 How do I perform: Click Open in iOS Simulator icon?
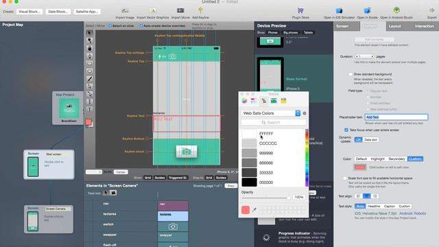[339, 11]
